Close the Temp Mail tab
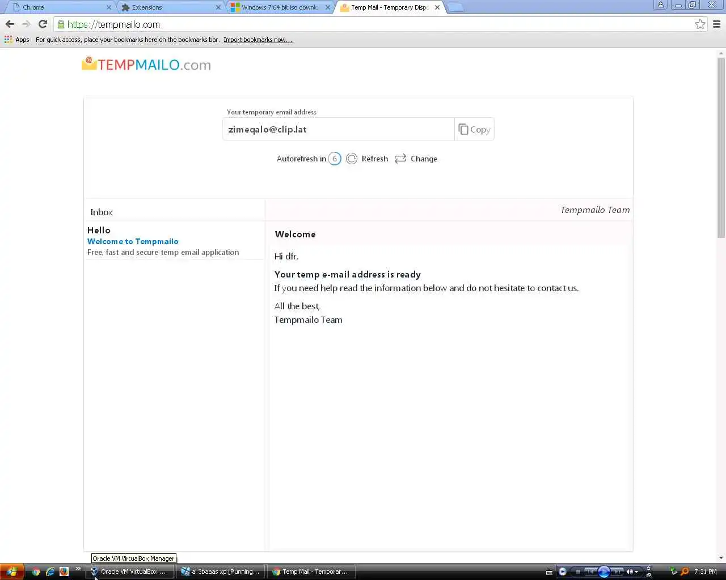Image resolution: width=726 pixels, height=580 pixels. 437,7
